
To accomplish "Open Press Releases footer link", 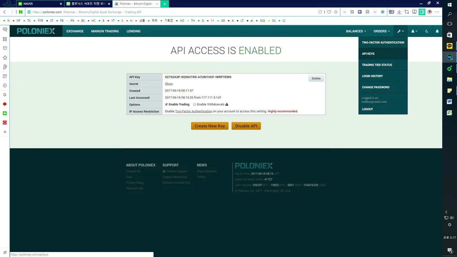I will tap(207, 171).
